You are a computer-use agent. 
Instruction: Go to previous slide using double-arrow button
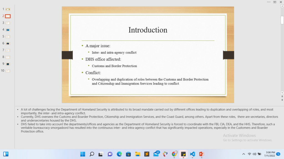(282, 97)
